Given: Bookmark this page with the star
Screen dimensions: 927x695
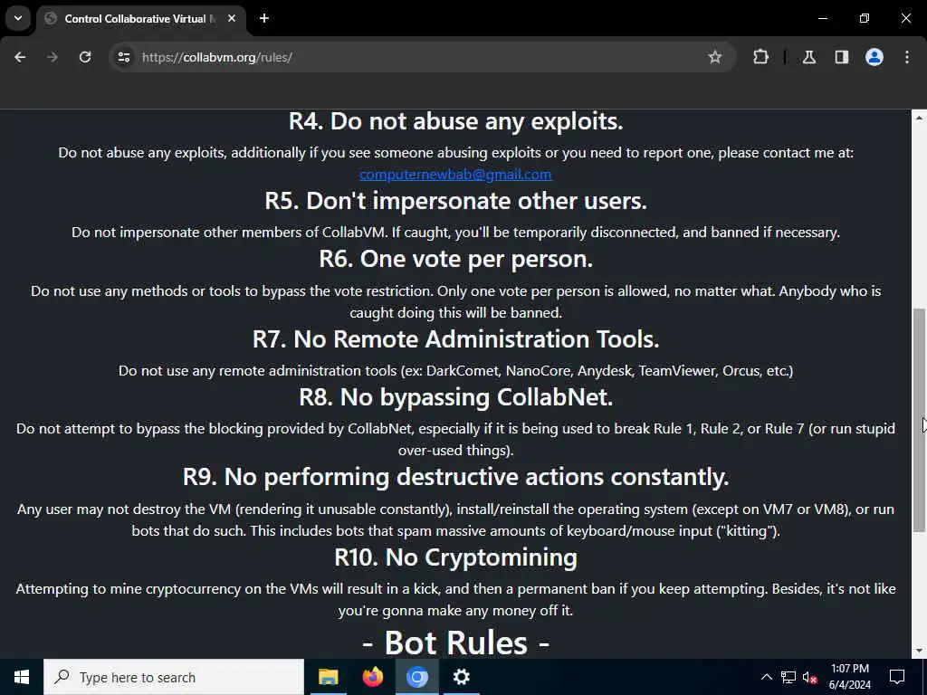Looking at the screenshot, I should tap(715, 57).
